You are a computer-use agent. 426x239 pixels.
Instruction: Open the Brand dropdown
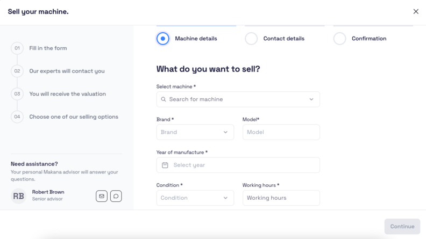(195, 132)
